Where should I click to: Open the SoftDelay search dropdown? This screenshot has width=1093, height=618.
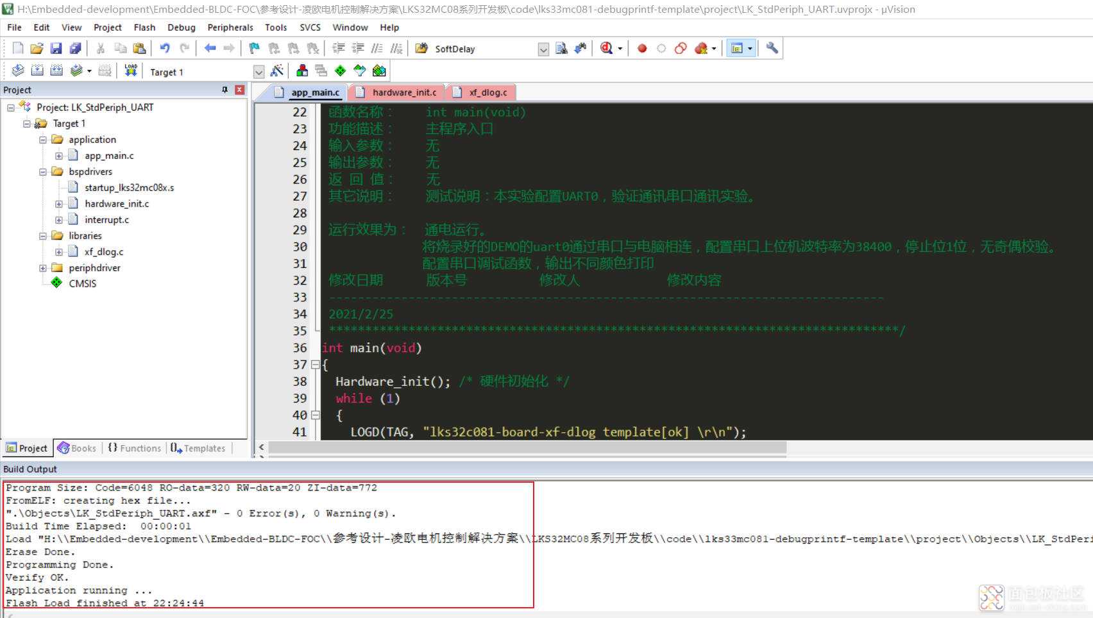pos(543,49)
